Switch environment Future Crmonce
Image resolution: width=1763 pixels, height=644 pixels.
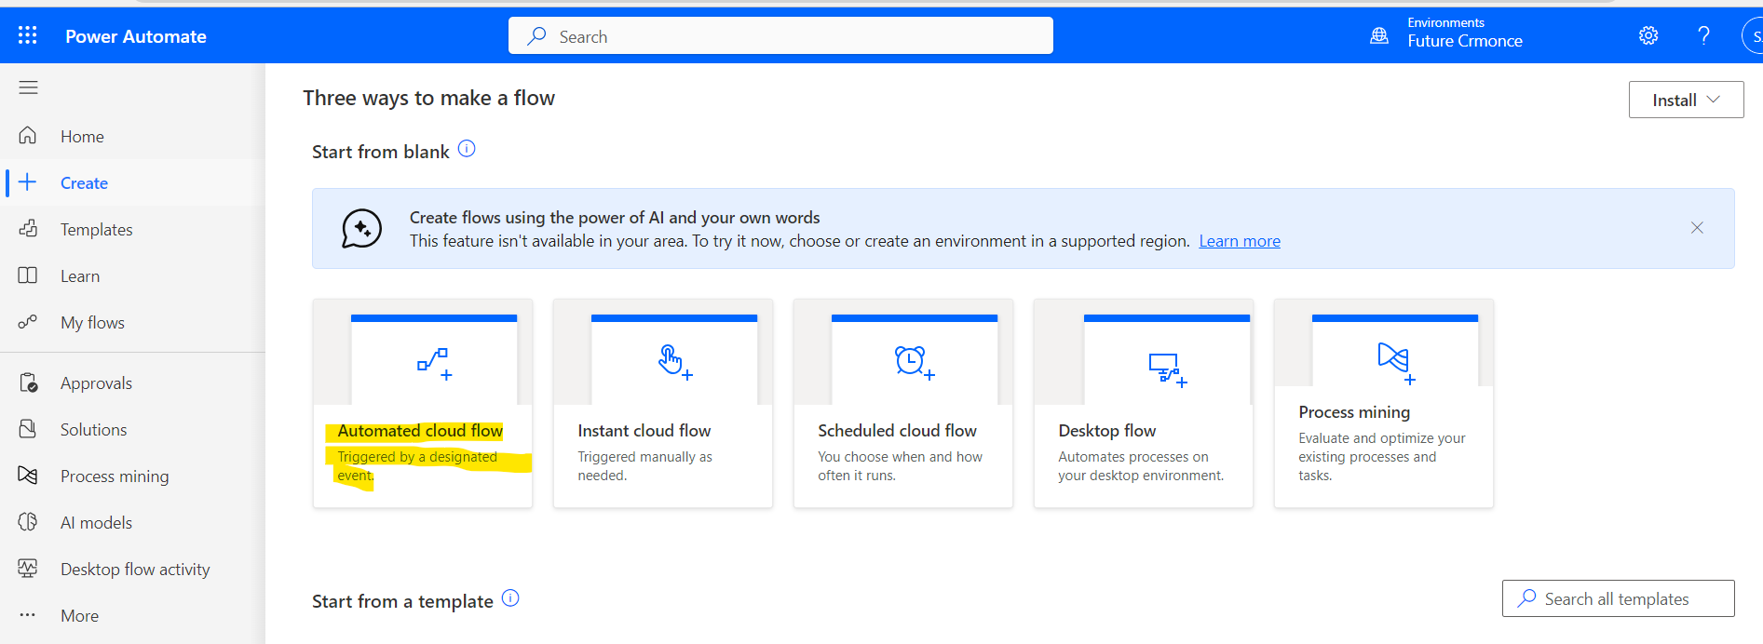[1465, 41]
